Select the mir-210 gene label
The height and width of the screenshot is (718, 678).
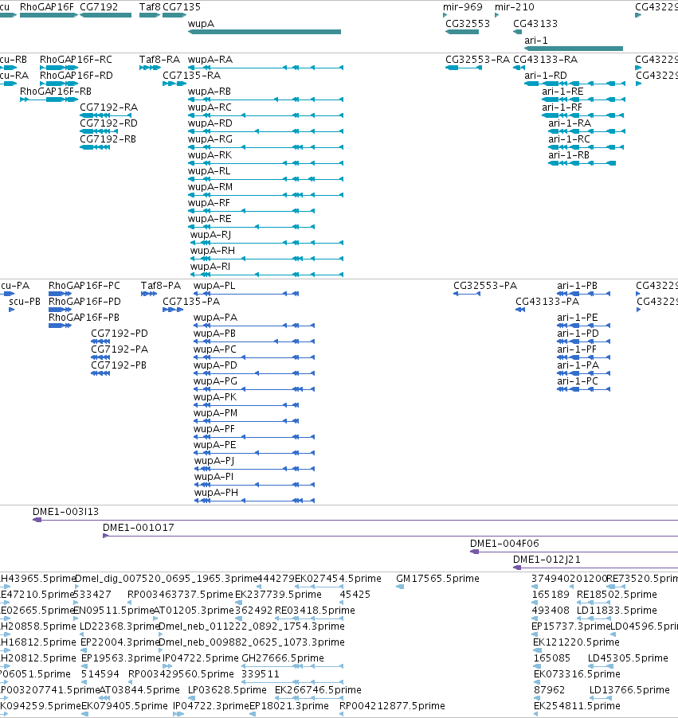(x=515, y=7)
